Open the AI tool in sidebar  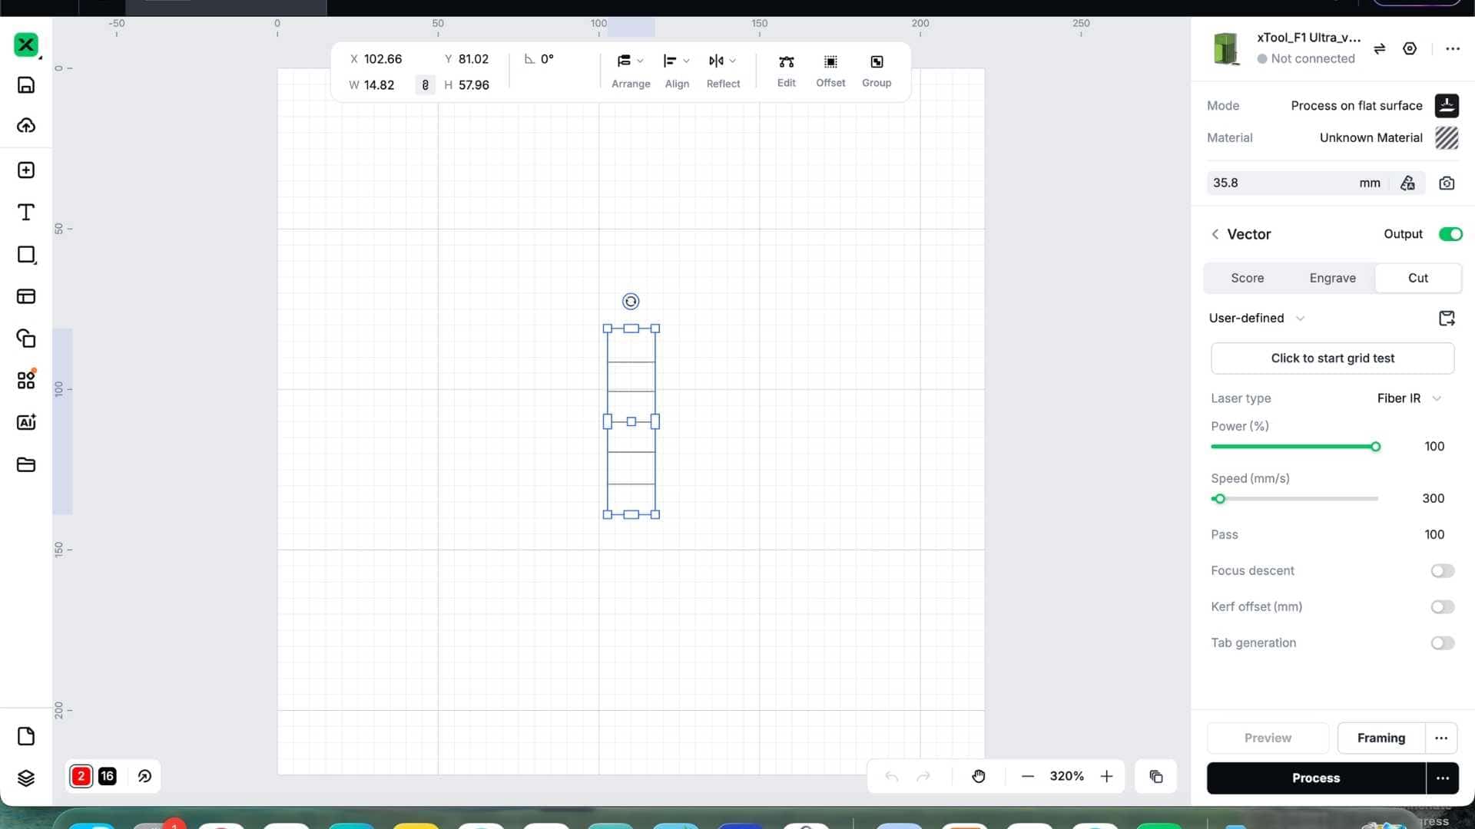click(26, 422)
